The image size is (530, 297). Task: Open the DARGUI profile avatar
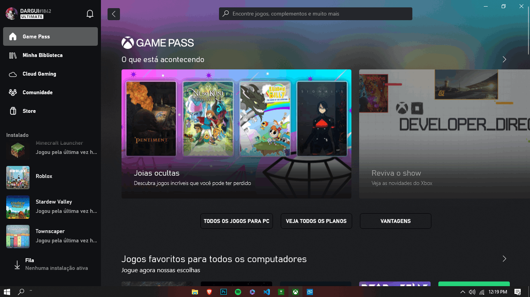[x=12, y=14]
